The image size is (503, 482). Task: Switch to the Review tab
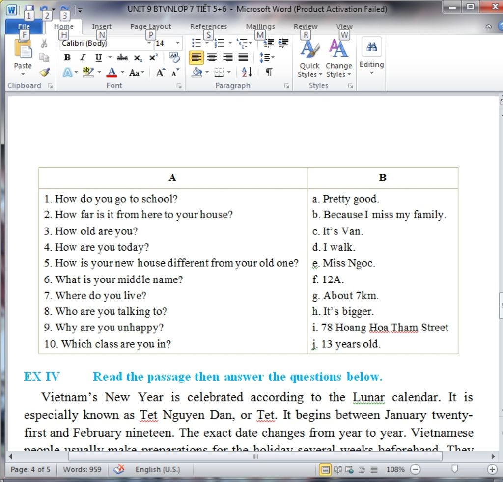pyautogui.click(x=306, y=26)
